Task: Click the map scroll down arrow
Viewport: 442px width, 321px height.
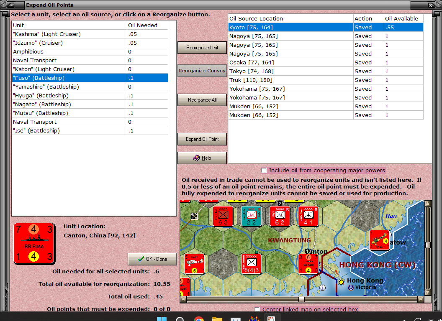Action: click(428, 293)
